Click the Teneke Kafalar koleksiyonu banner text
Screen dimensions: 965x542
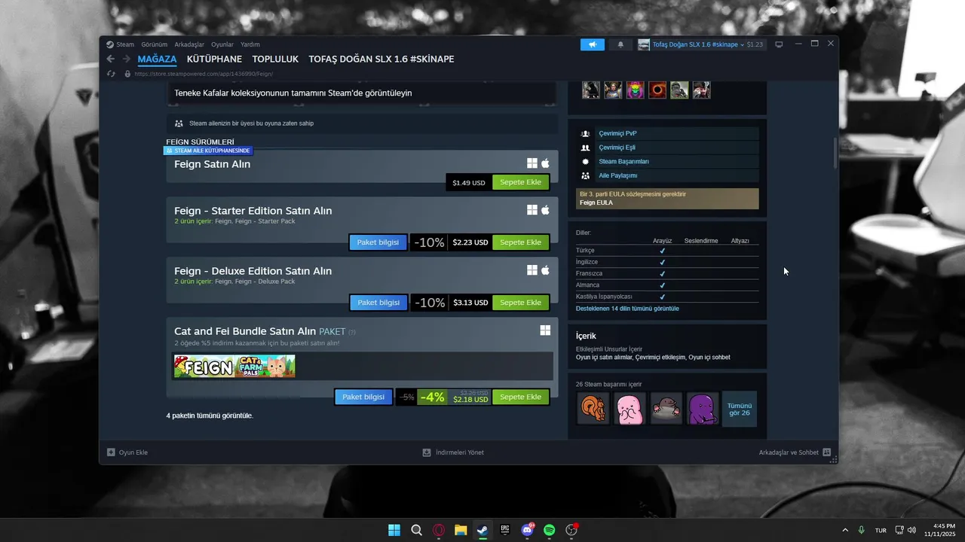[293, 93]
